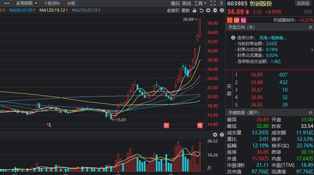
Task: Click bid level 1 volume 607
Action: pyautogui.click(x=284, y=75)
